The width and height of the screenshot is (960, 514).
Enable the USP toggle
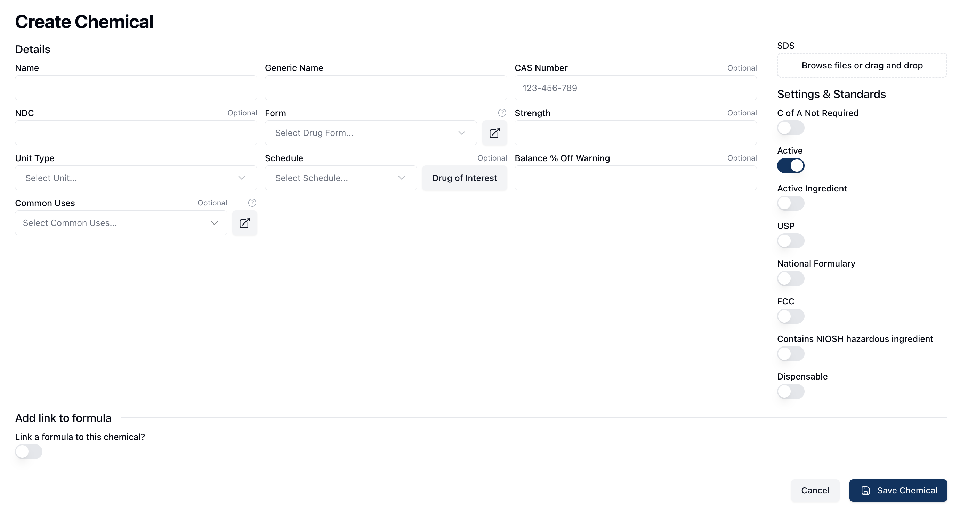(x=790, y=241)
